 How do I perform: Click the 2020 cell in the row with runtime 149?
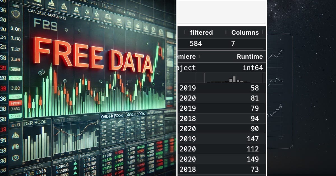pos(188,159)
